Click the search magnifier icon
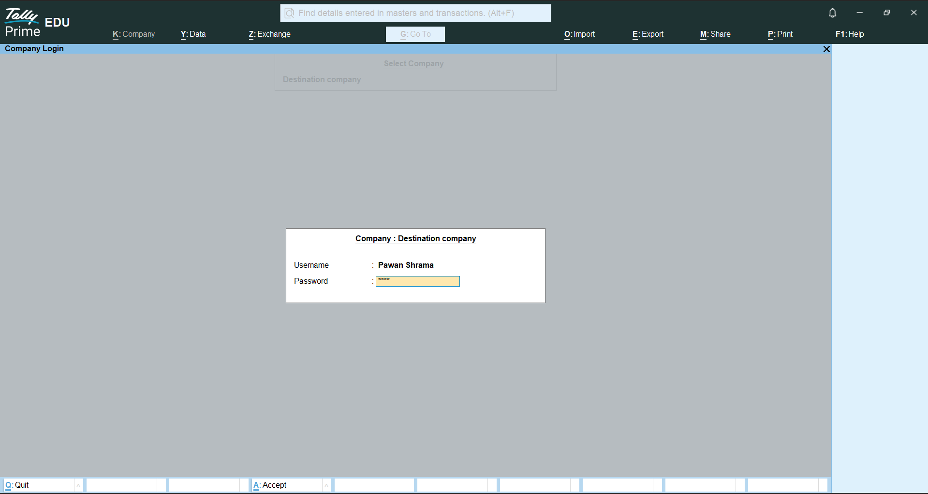 289,13
